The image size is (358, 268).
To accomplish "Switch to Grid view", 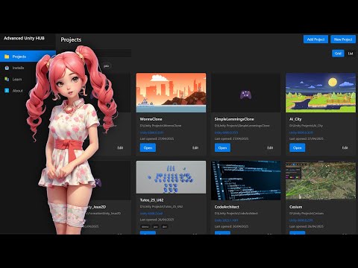I will [338, 54].
